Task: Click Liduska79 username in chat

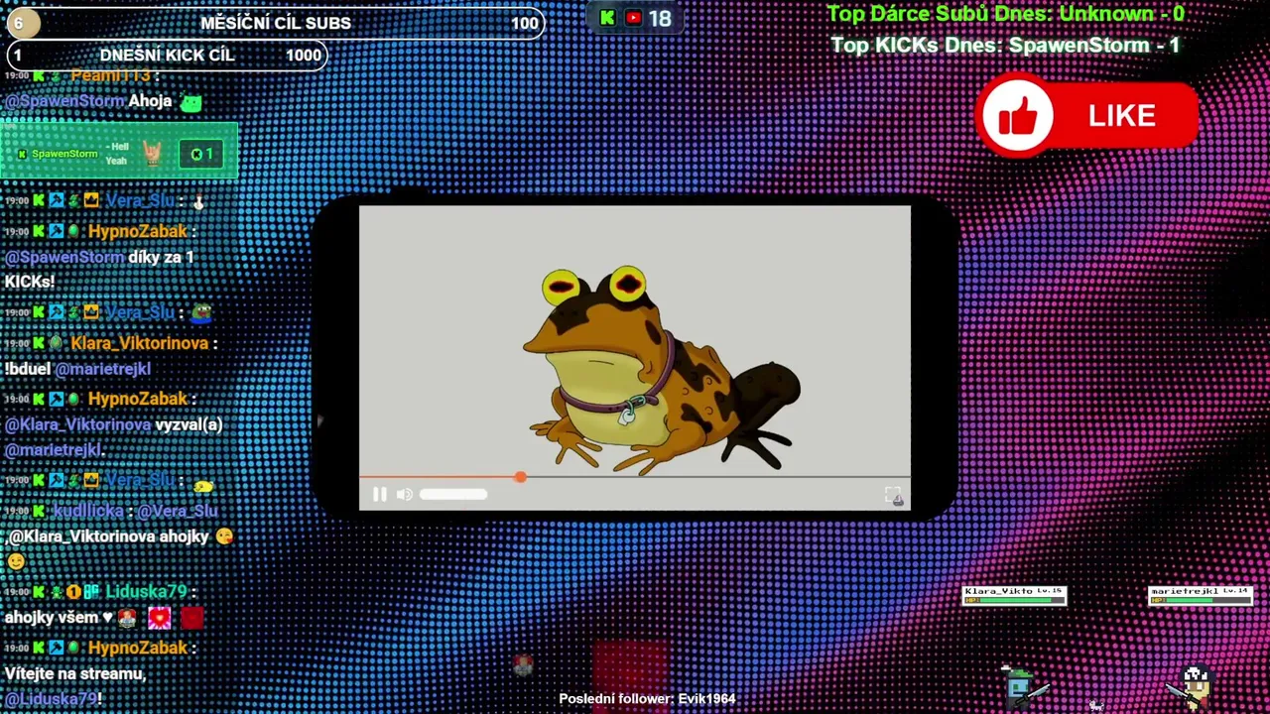Action: click(146, 592)
